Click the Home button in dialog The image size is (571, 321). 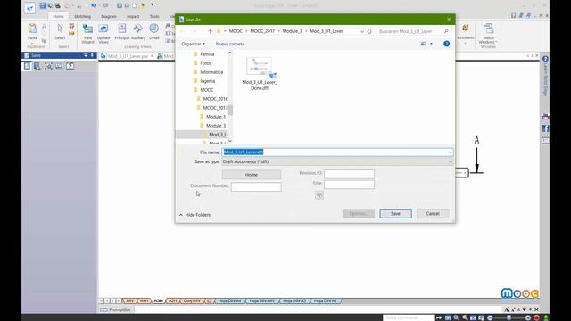coord(252,175)
